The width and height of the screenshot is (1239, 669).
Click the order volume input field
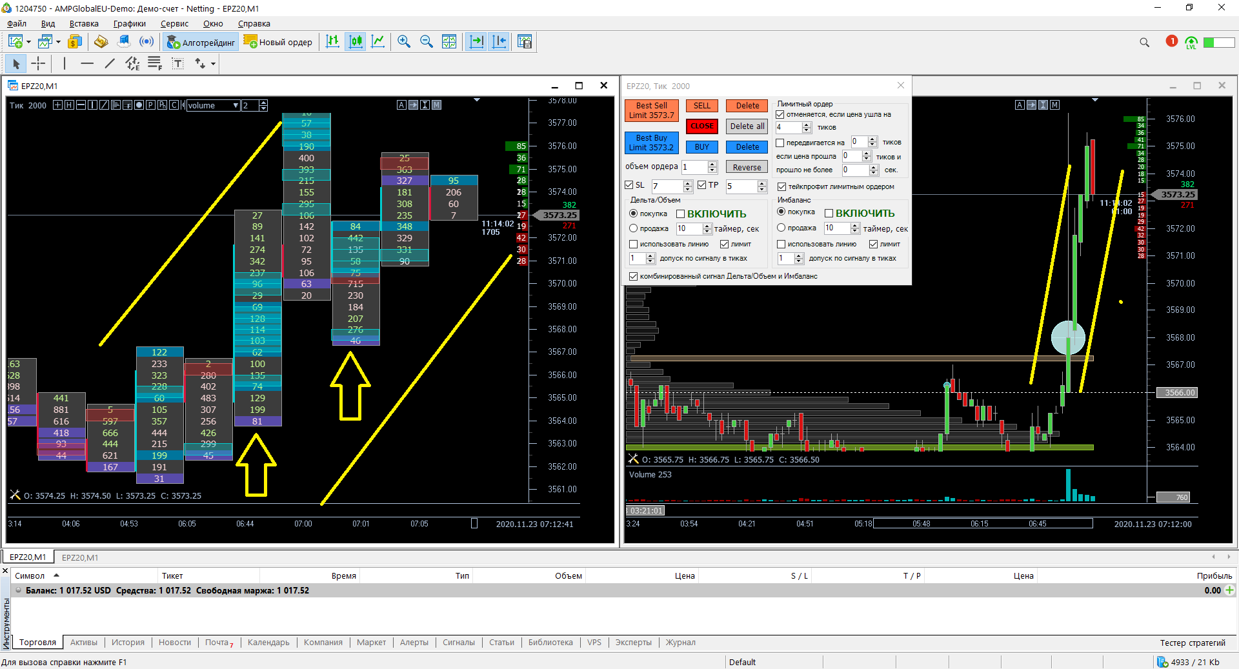pyautogui.click(x=694, y=167)
